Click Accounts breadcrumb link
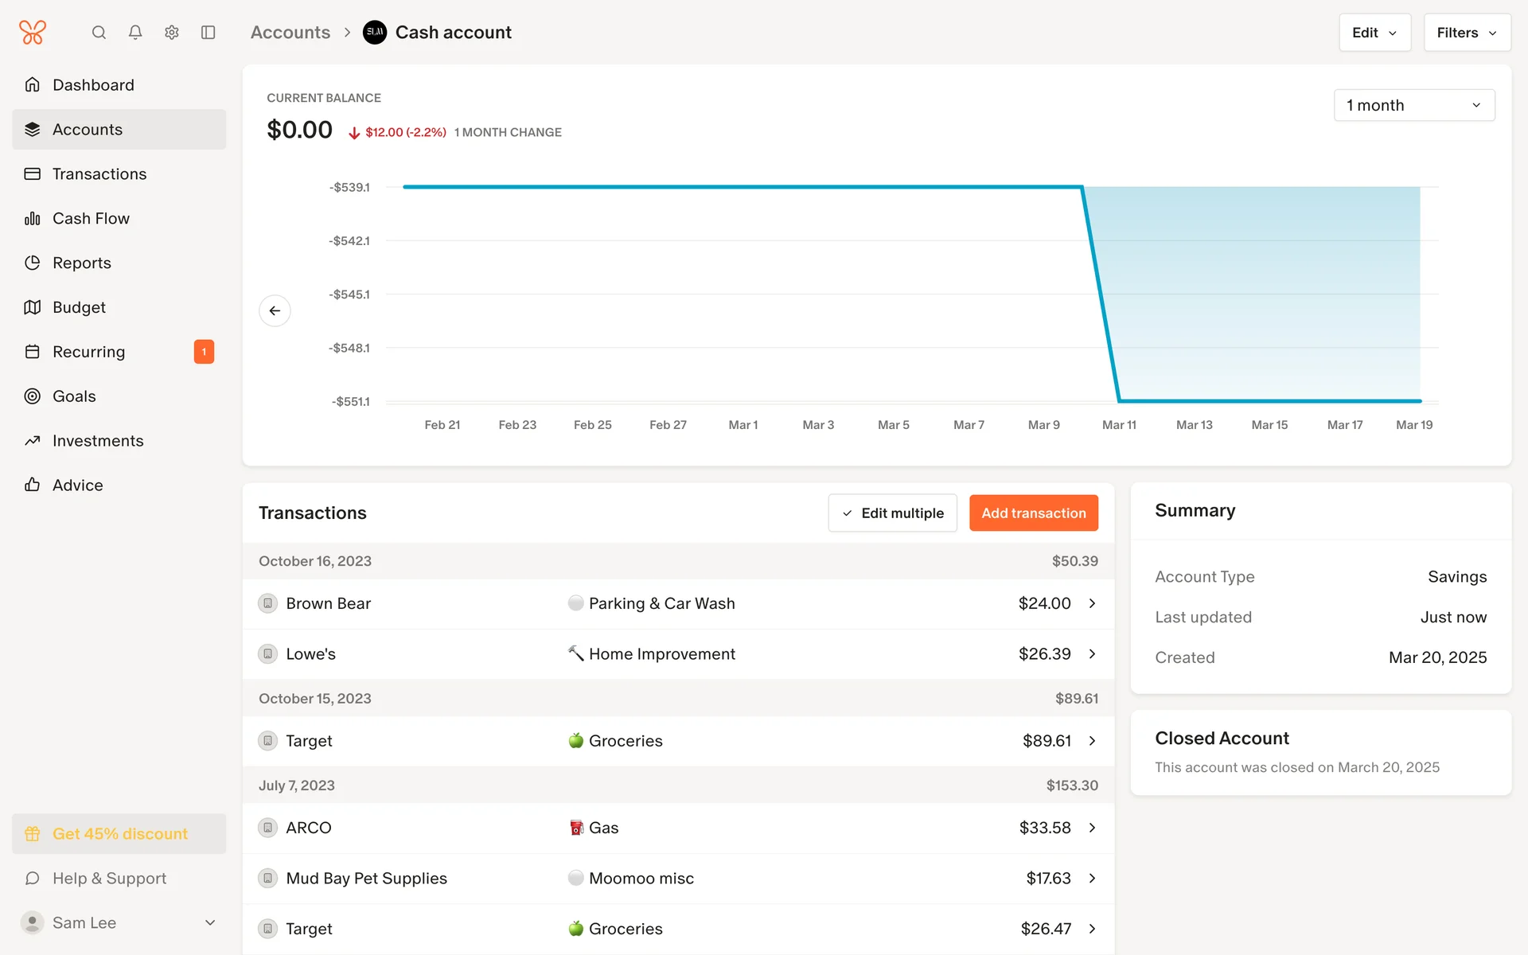 (x=290, y=33)
